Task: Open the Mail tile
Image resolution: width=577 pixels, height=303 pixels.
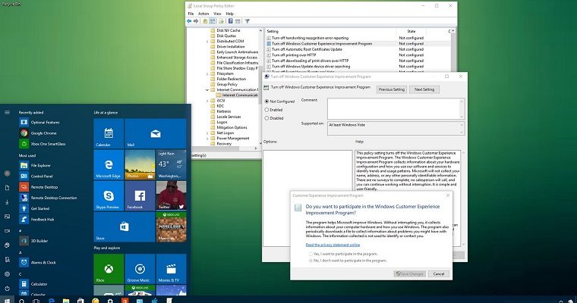Action: coord(156,133)
